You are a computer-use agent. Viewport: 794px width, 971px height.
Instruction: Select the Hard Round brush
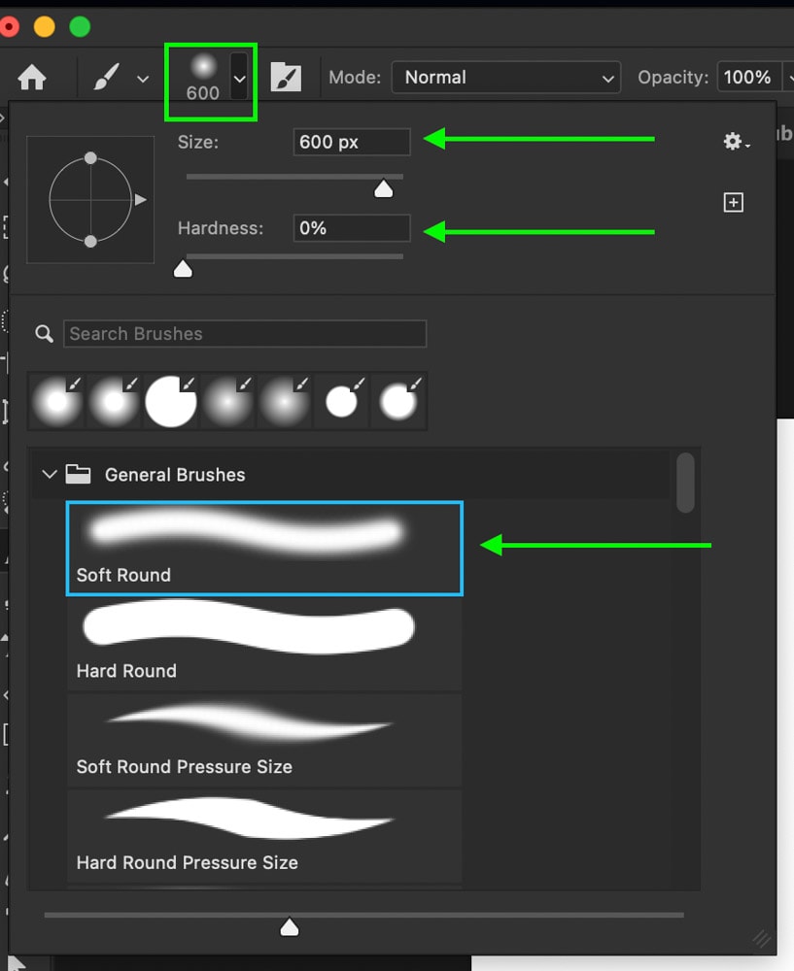[264, 644]
